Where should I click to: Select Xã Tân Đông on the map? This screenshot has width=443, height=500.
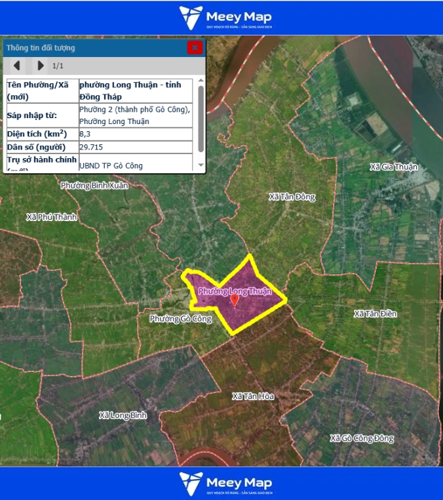click(x=292, y=197)
